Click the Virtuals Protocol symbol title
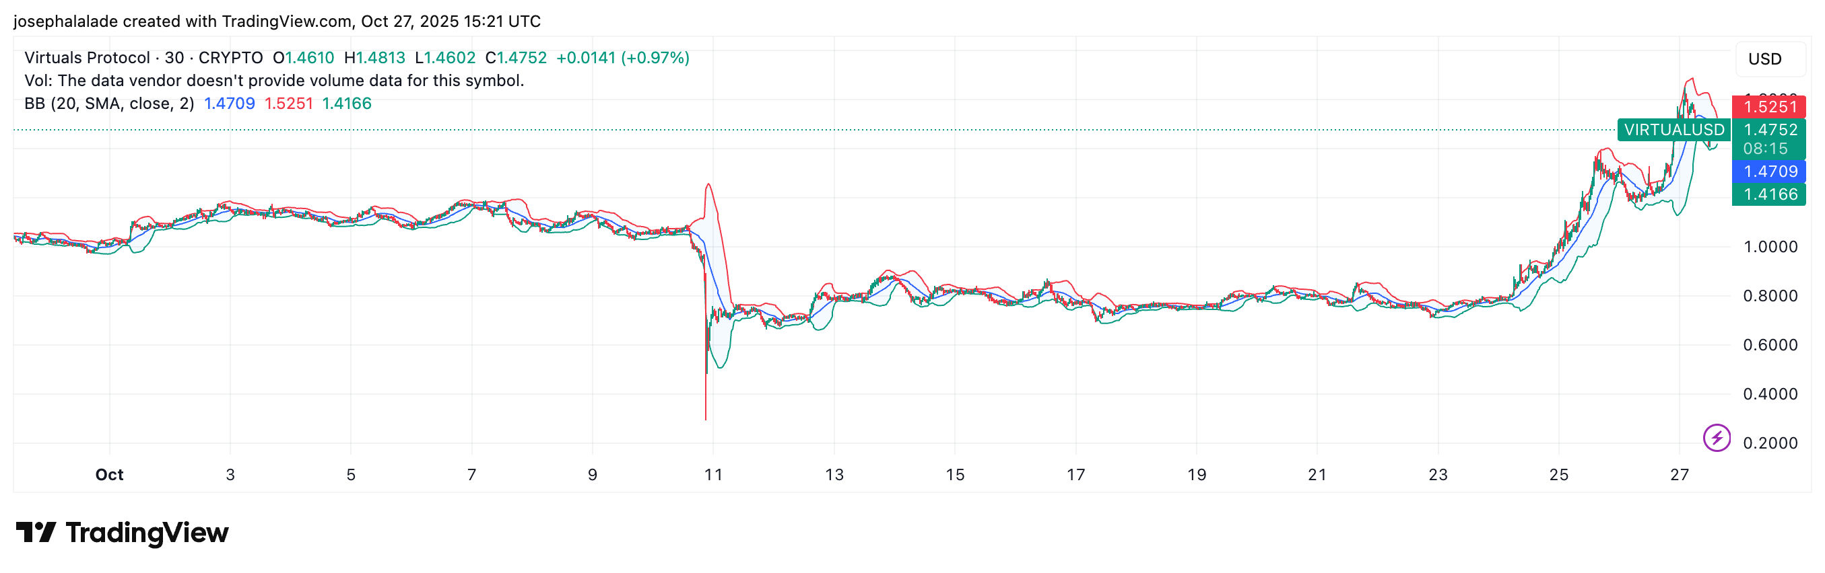 [x=86, y=58]
